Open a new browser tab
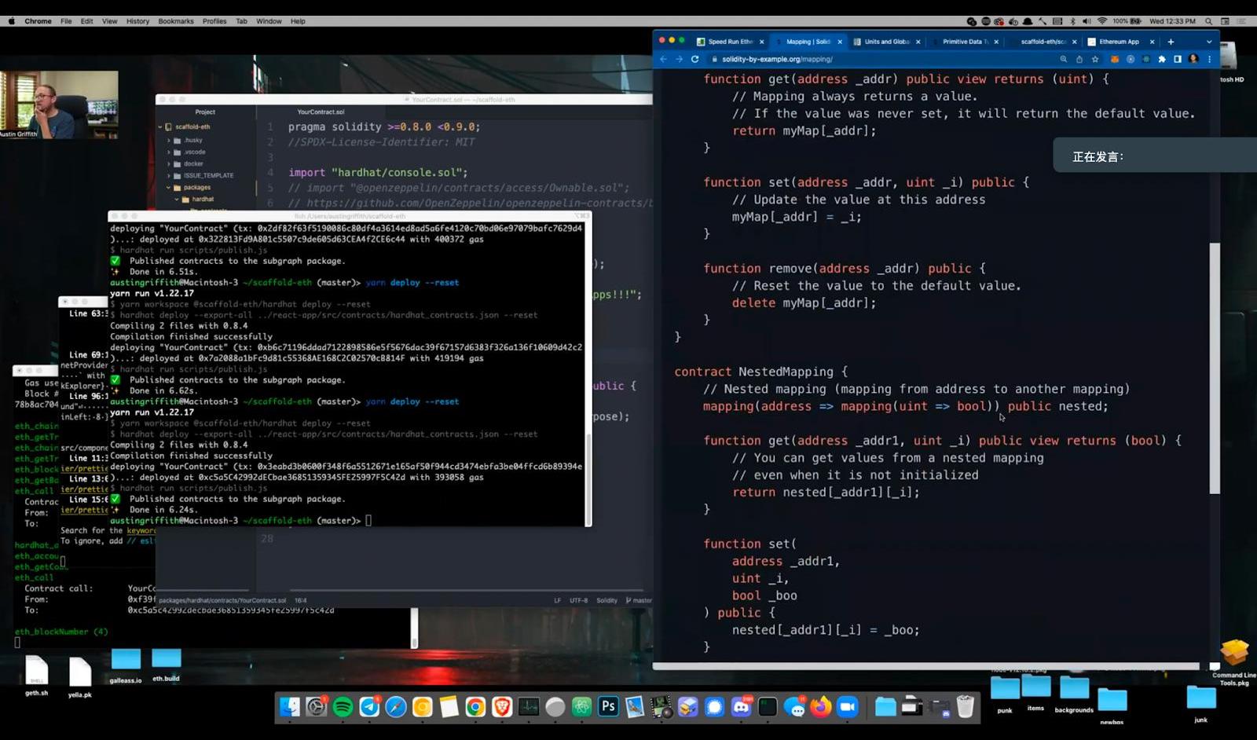1257x740 pixels. 1171,42
